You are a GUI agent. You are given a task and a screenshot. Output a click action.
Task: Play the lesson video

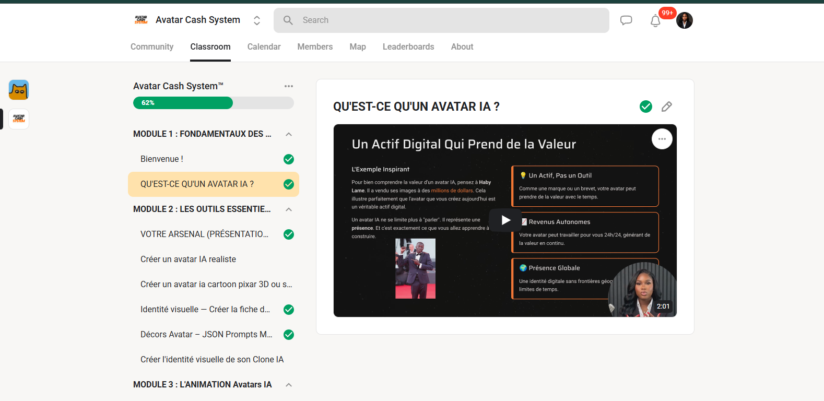point(505,220)
